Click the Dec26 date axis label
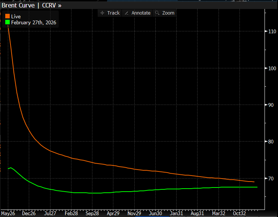The image size is (278, 217). pyautogui.click(x=29, y=213)
